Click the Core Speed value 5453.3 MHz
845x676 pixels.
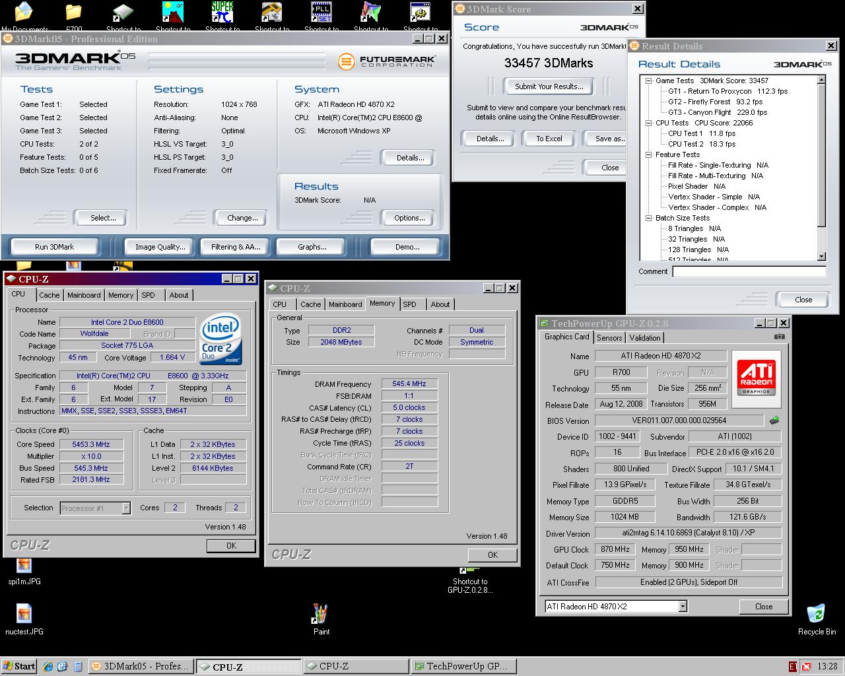pyautogui.click(x=91, y=444)
